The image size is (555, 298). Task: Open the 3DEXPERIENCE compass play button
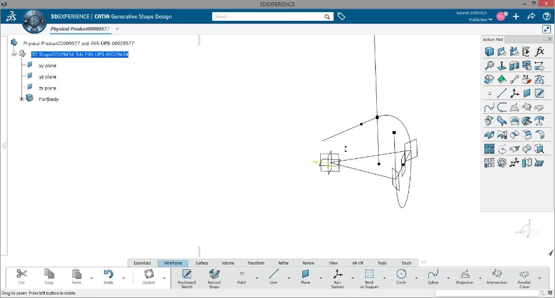tap(34, 21)
